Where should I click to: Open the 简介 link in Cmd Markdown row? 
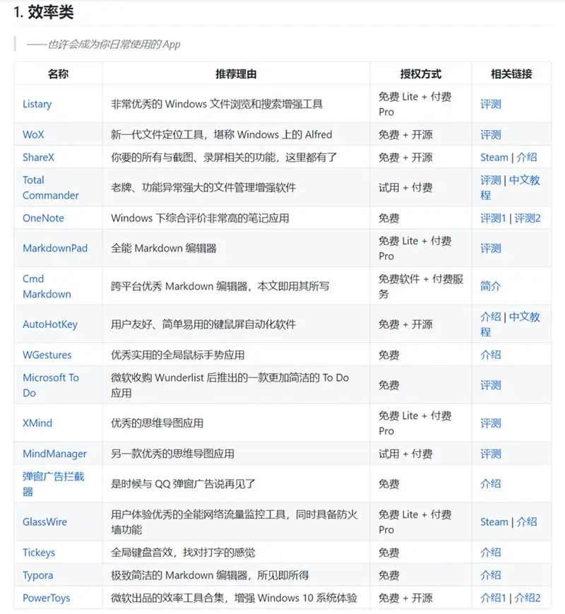coord(491,286)
